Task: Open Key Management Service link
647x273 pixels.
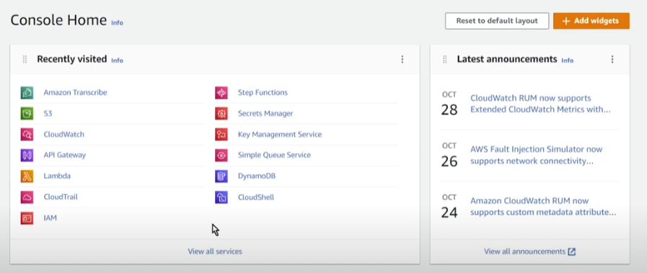Action: (280, 134)
